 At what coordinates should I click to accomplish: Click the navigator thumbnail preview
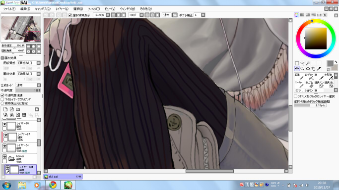click(21, 29)
